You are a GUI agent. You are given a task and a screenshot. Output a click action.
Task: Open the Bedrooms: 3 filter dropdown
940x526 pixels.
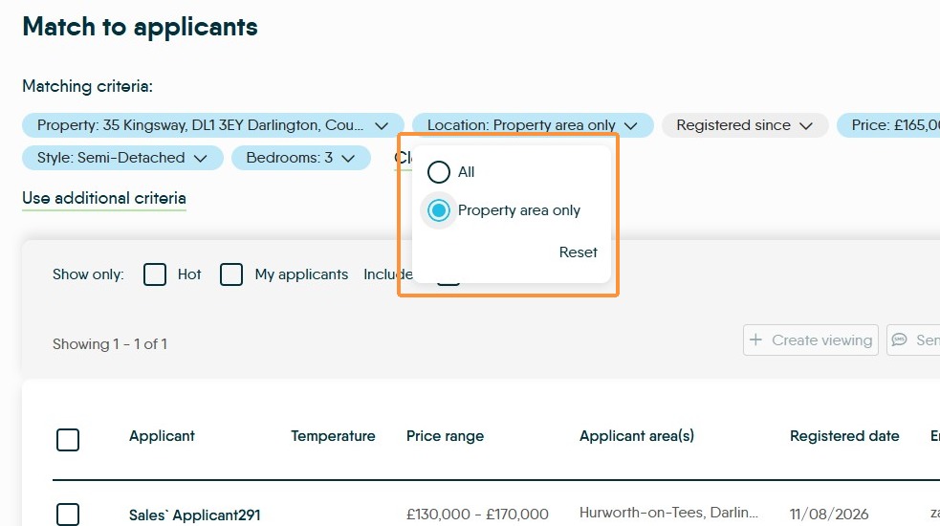point(301,158)
